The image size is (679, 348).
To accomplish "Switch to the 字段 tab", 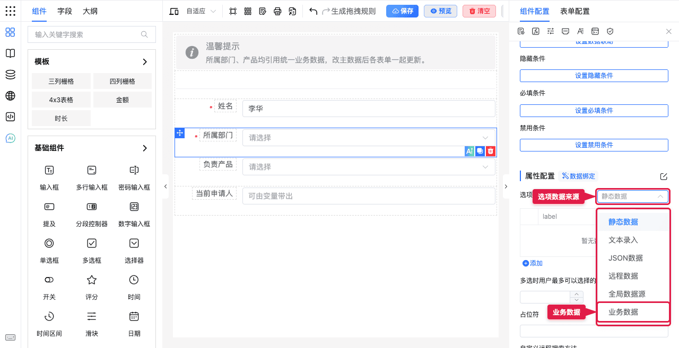I will coord(65,11).
